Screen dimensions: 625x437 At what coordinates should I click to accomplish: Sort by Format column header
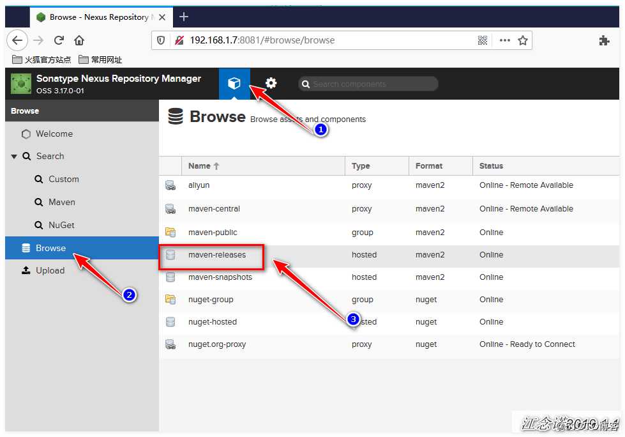(441, 166)
